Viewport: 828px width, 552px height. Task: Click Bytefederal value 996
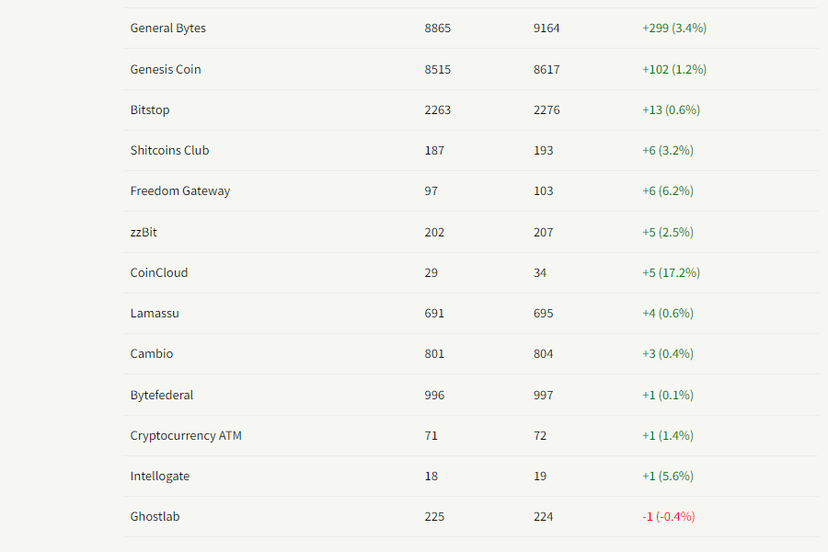[x=434, y=395]
